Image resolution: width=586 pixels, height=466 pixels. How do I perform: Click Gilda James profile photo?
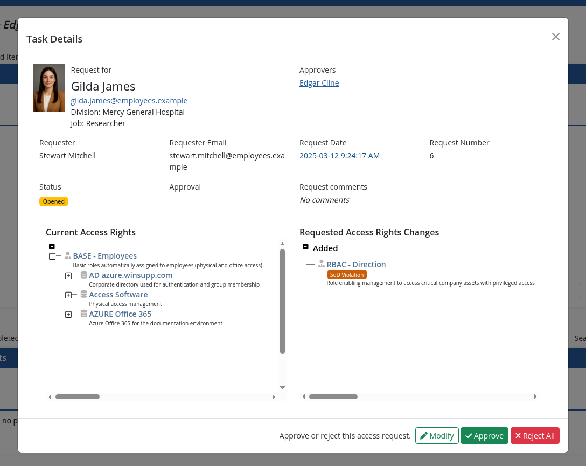click(x=48, y=88)
